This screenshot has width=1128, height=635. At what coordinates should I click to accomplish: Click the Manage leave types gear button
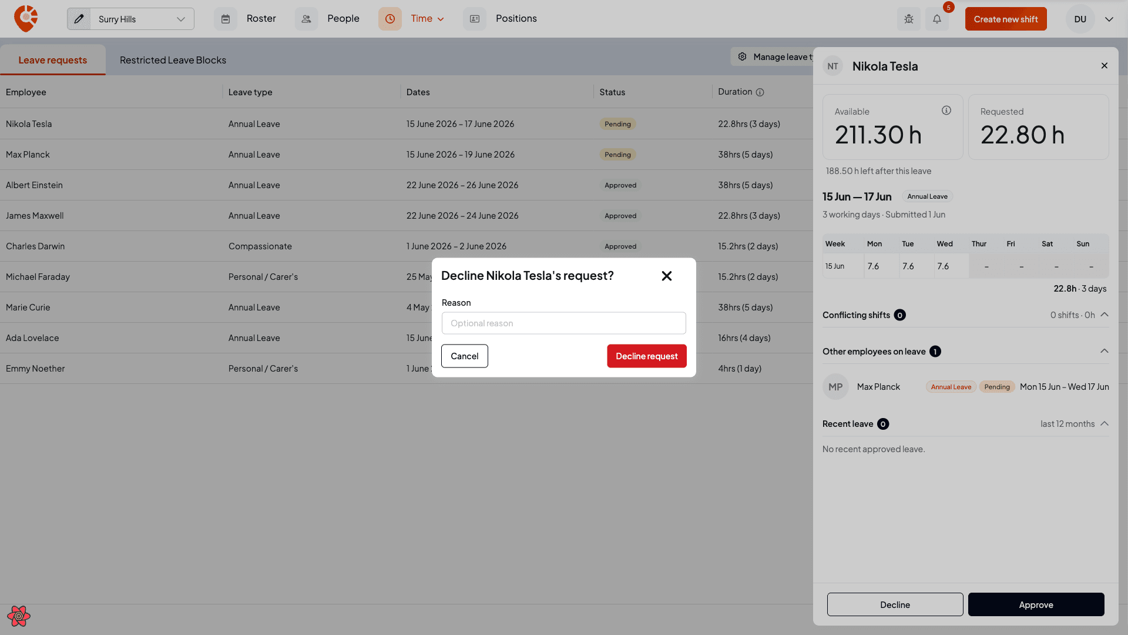tap(773, 57)
